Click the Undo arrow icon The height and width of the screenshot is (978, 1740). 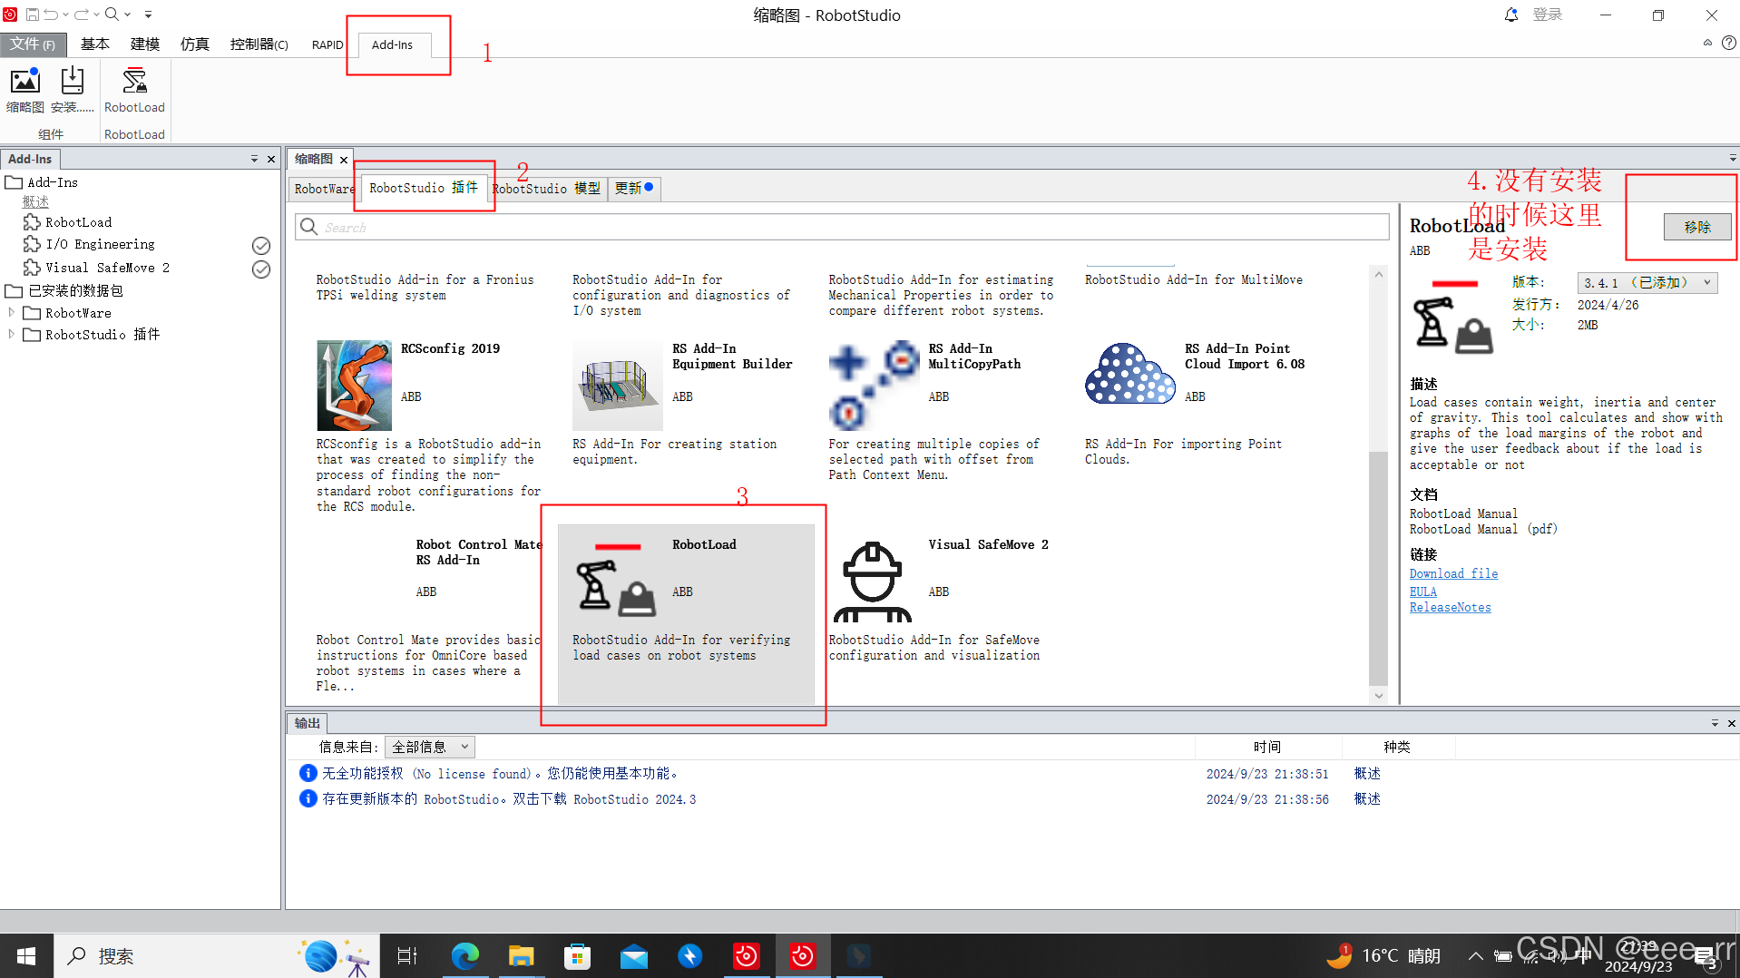(52, 15)
